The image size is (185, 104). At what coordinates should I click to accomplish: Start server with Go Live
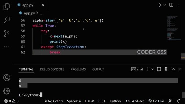click(156, 101)
